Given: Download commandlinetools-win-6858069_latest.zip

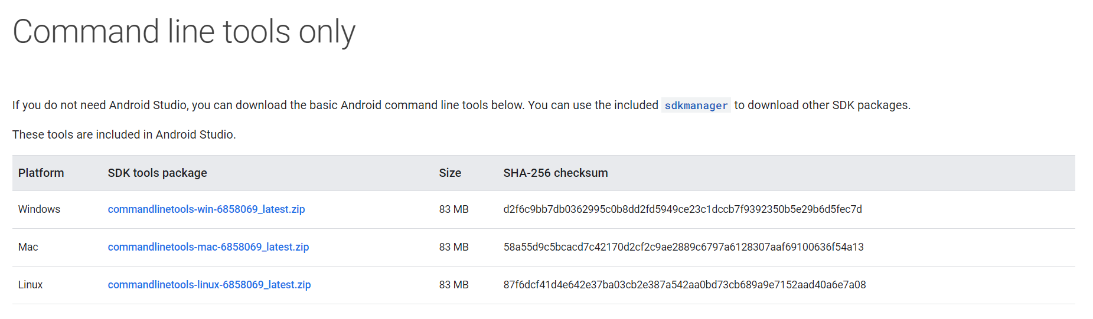Looking at the screenshot, I should point(206,209).
